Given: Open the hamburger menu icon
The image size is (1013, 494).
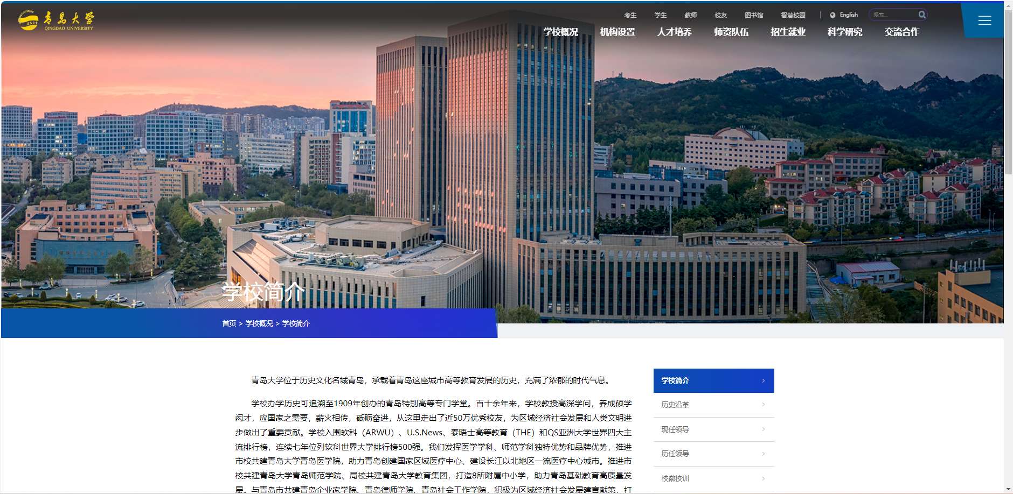Looking at the screenshot, I should pyautogui.click(x=984, y=20).
